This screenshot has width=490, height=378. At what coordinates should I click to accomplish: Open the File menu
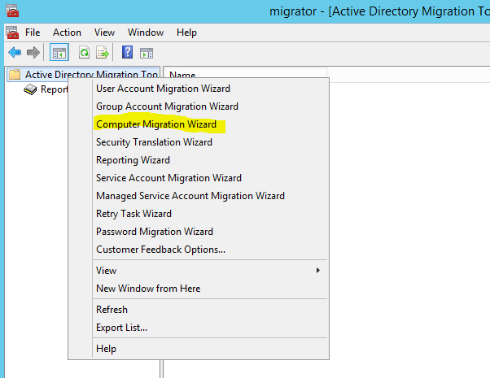(33, 33)
